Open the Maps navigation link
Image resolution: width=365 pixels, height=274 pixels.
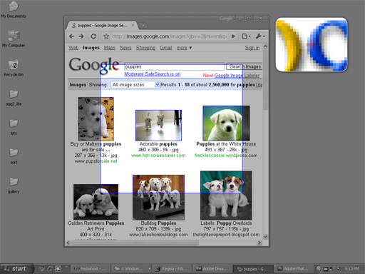(x=110, y=48)
